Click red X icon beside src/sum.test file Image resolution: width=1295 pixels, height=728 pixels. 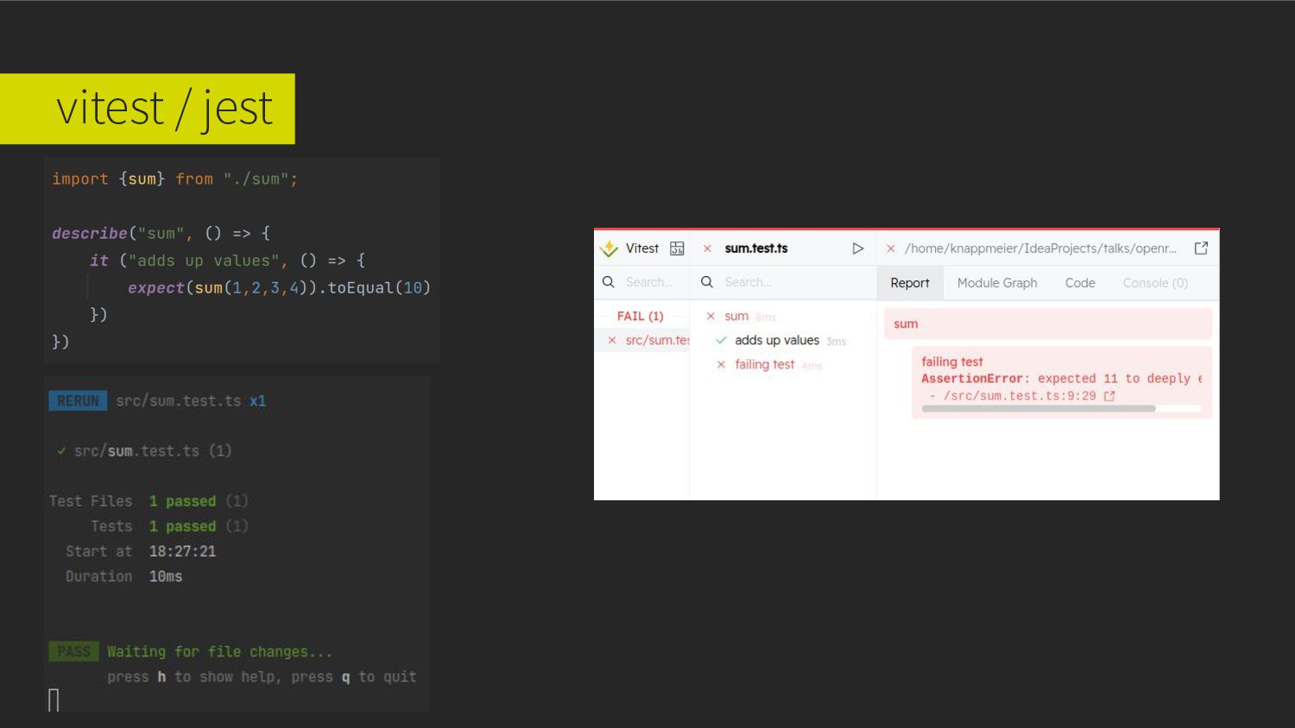click(x=612, y=341)
